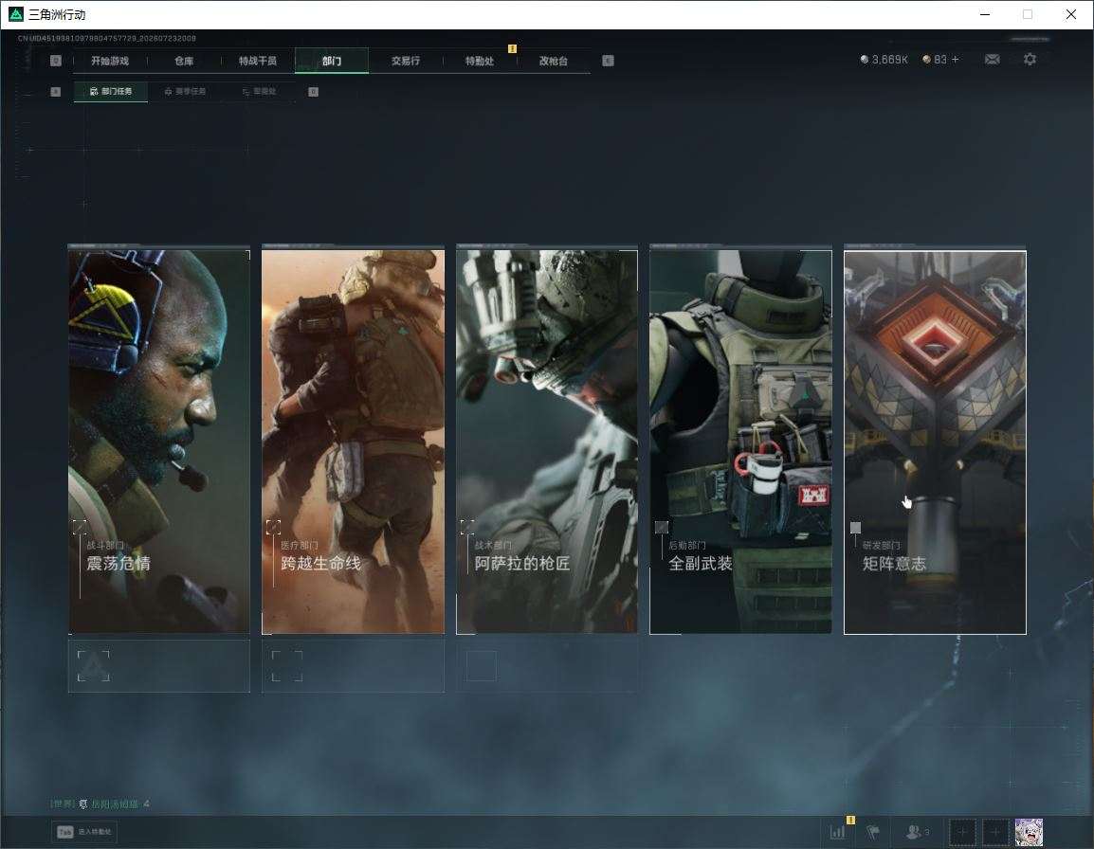Viewport: 1094px width, 849px height.
Task: Select the 部门任务 sub-tab
Action: tap(110, 91)
